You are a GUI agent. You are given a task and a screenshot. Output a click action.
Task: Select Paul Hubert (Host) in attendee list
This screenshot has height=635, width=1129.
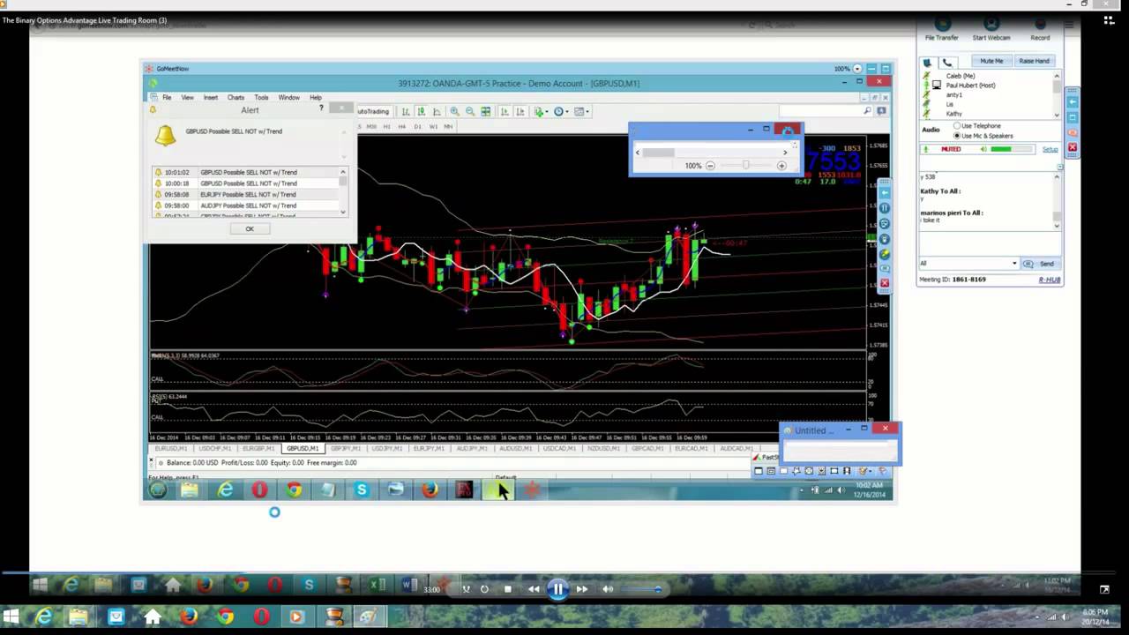970,86
